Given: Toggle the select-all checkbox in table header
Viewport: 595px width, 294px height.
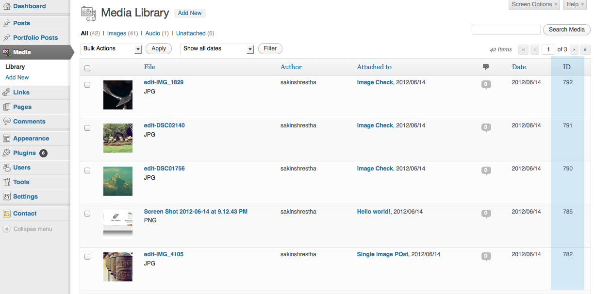Looking at the screenshot, I should pyautogui.click(x=87, y=68).
